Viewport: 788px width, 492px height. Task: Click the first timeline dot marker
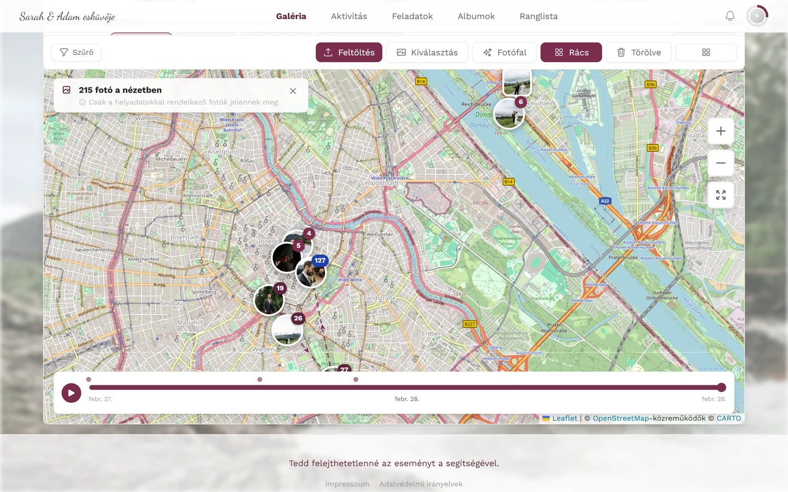point(89,379)
